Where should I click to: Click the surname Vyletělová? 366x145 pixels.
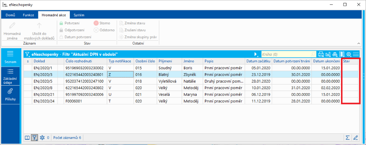(x=168, y=81)
